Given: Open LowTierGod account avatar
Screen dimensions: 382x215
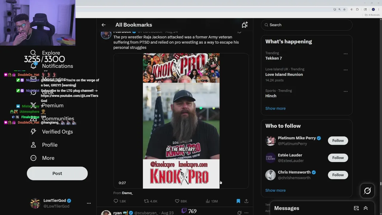Looking at the screenshot, I should pos(35,203).
